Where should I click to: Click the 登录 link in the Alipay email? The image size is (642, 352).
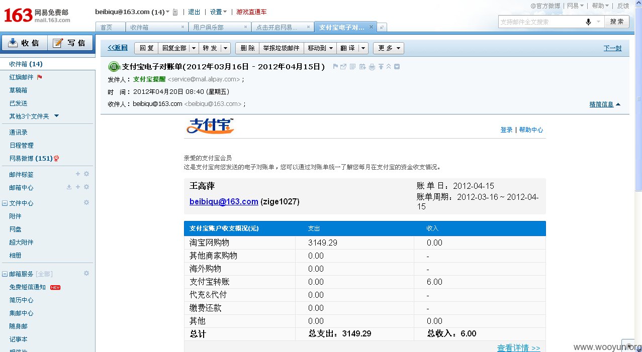coord(506,130)
